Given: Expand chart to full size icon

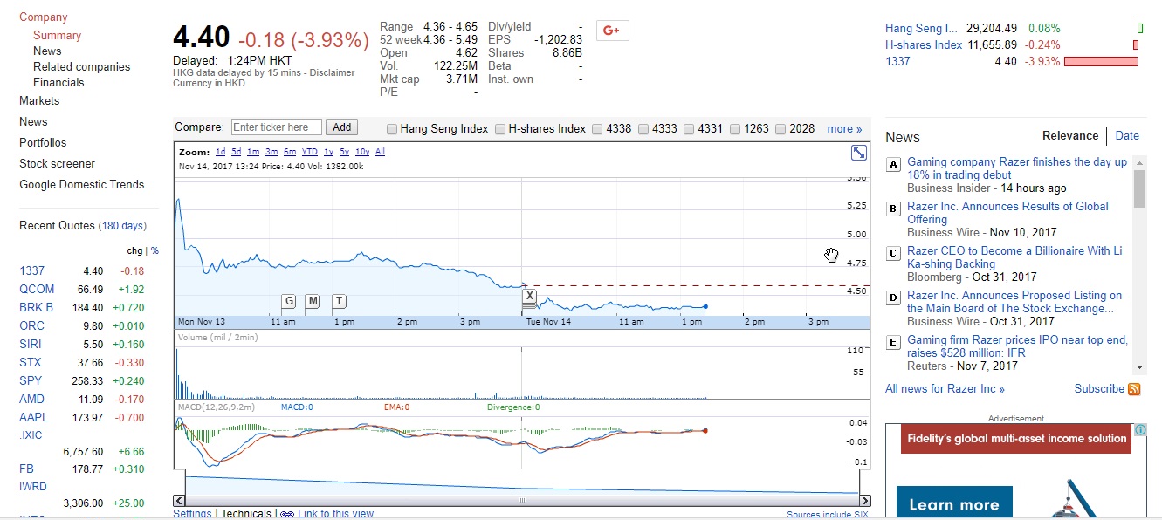Looking at the screenshot, I should 859,153.
